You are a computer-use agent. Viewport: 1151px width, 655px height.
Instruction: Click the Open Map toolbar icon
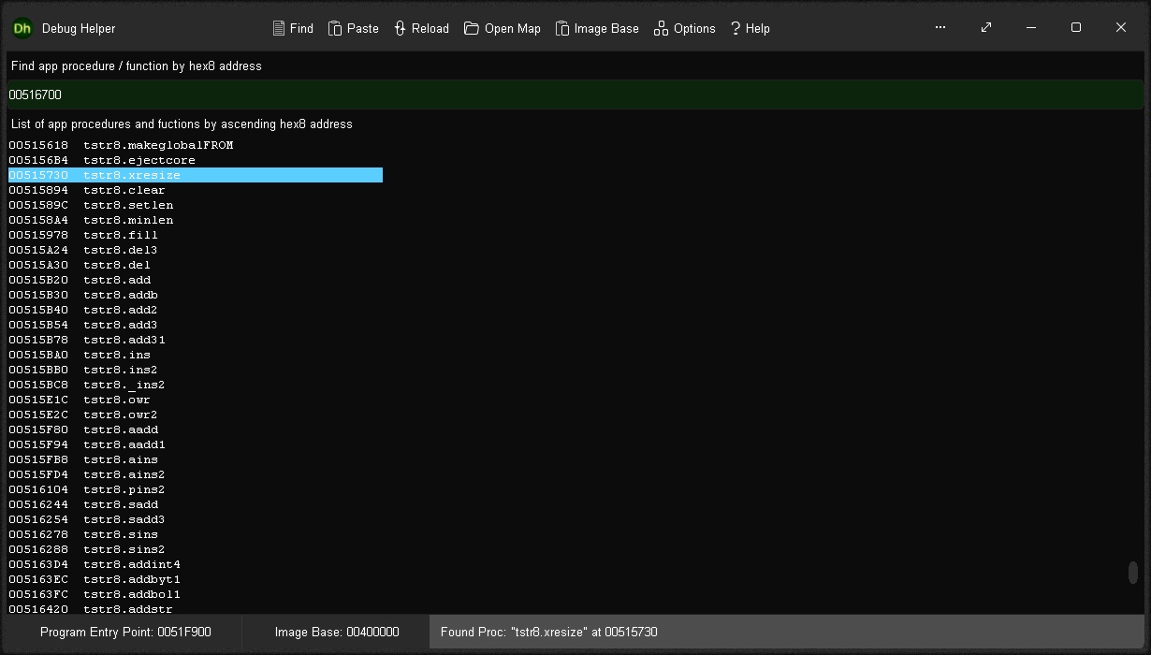click(x=502, y=28)
